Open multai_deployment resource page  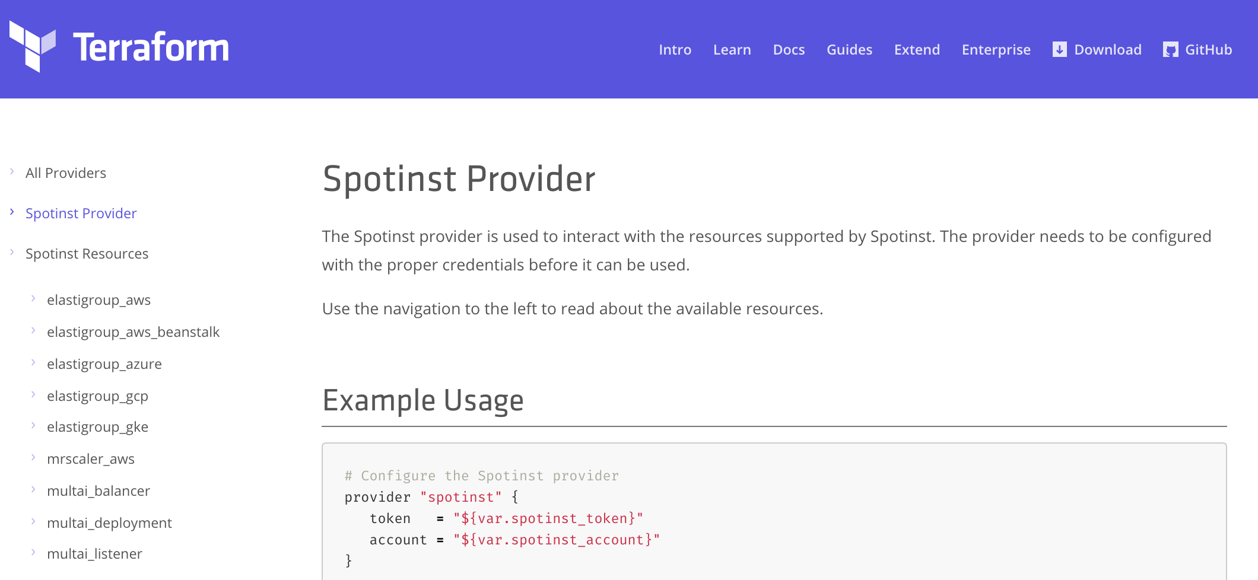[x=109, y=523]
